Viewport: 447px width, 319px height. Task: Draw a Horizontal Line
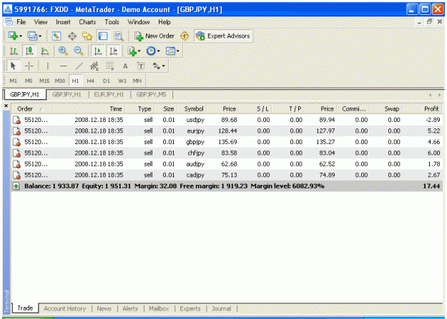coord(64,66)
